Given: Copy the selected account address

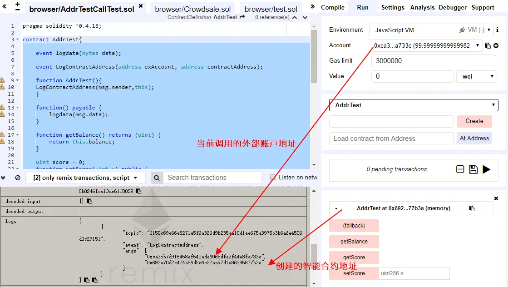Looking at the screenshot, I should (x=488, y=45).
